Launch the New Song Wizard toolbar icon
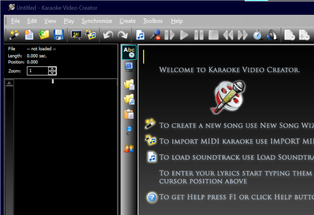 pyautogui.click(x=14, y=35)
